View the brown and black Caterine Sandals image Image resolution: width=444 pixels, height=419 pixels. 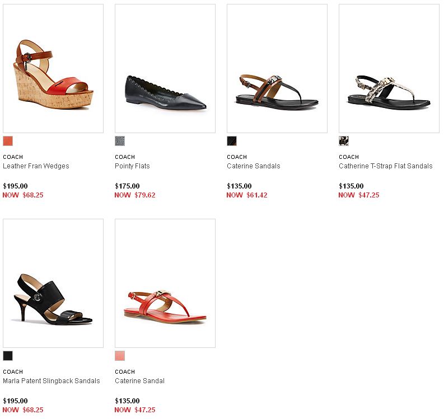277,68
